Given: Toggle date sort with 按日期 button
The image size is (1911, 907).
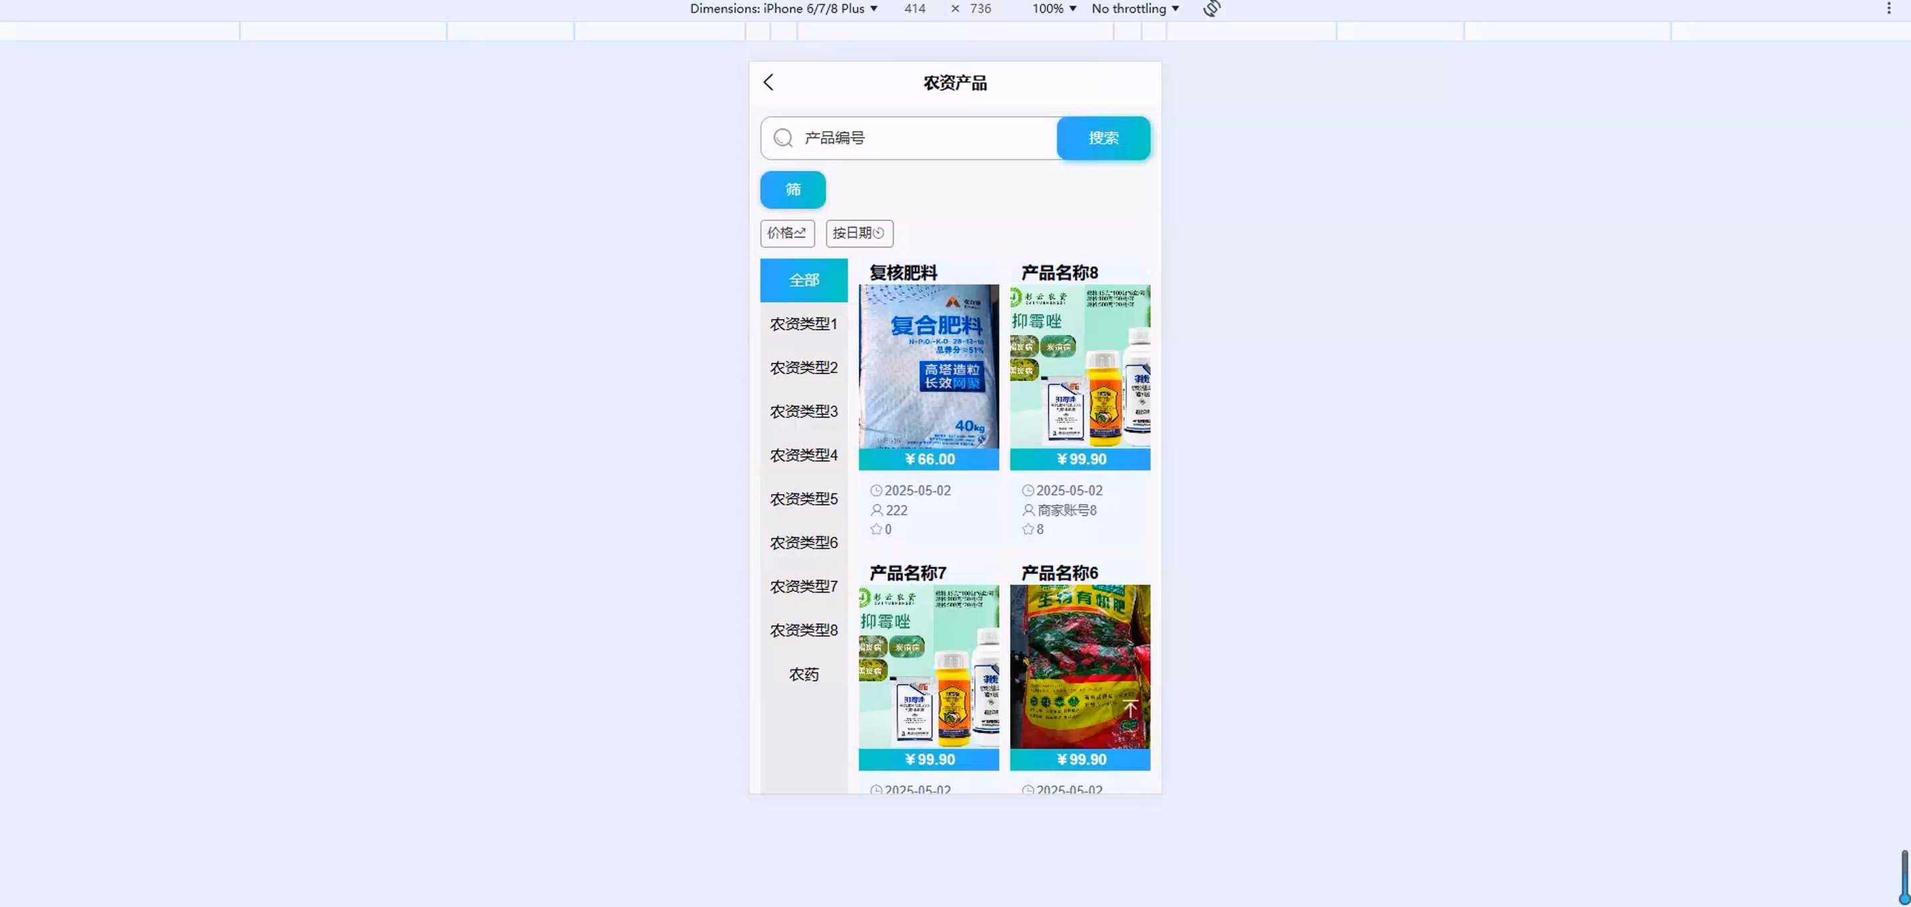Looking at the screenshot, I should pyautogui.click(x=858, y=233).
